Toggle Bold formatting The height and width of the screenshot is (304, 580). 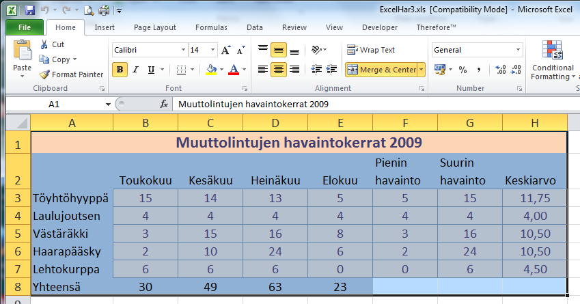pyautogui.click(x=120, y=70)
